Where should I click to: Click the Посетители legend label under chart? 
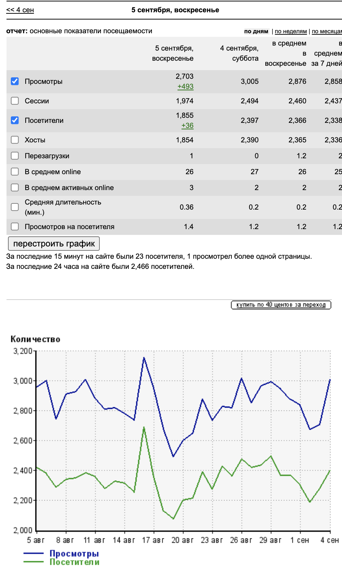click(74, 562)
